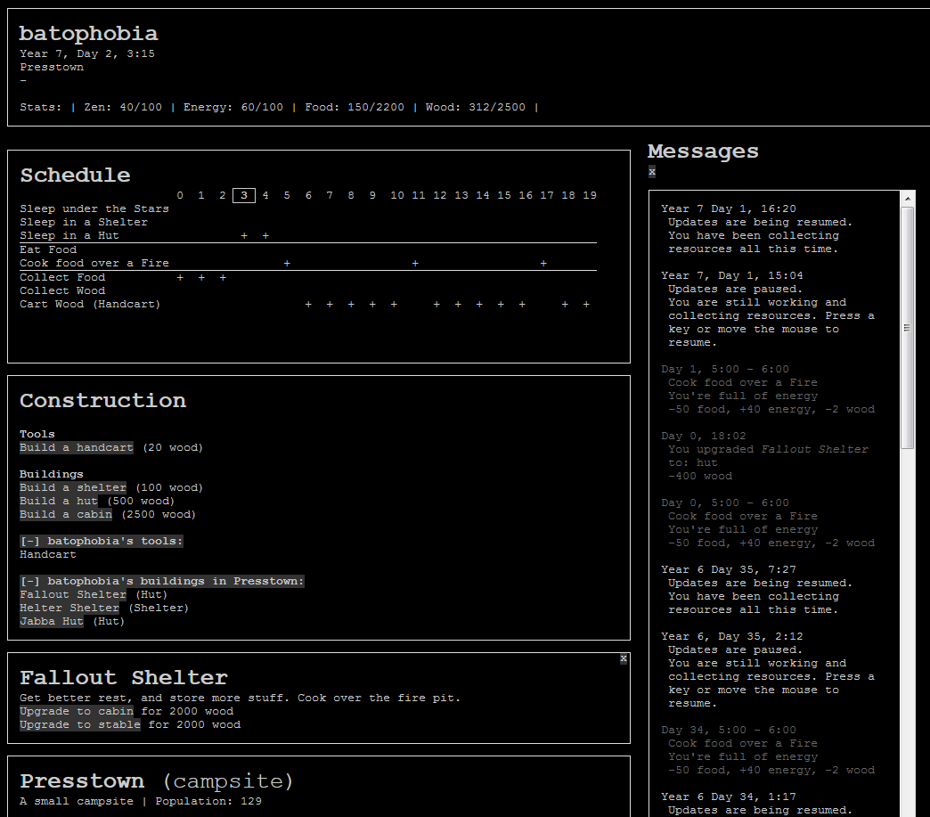930x817 pixels.
Task: Click the Messages scrollbar up arrow
Action: [910, 198]
